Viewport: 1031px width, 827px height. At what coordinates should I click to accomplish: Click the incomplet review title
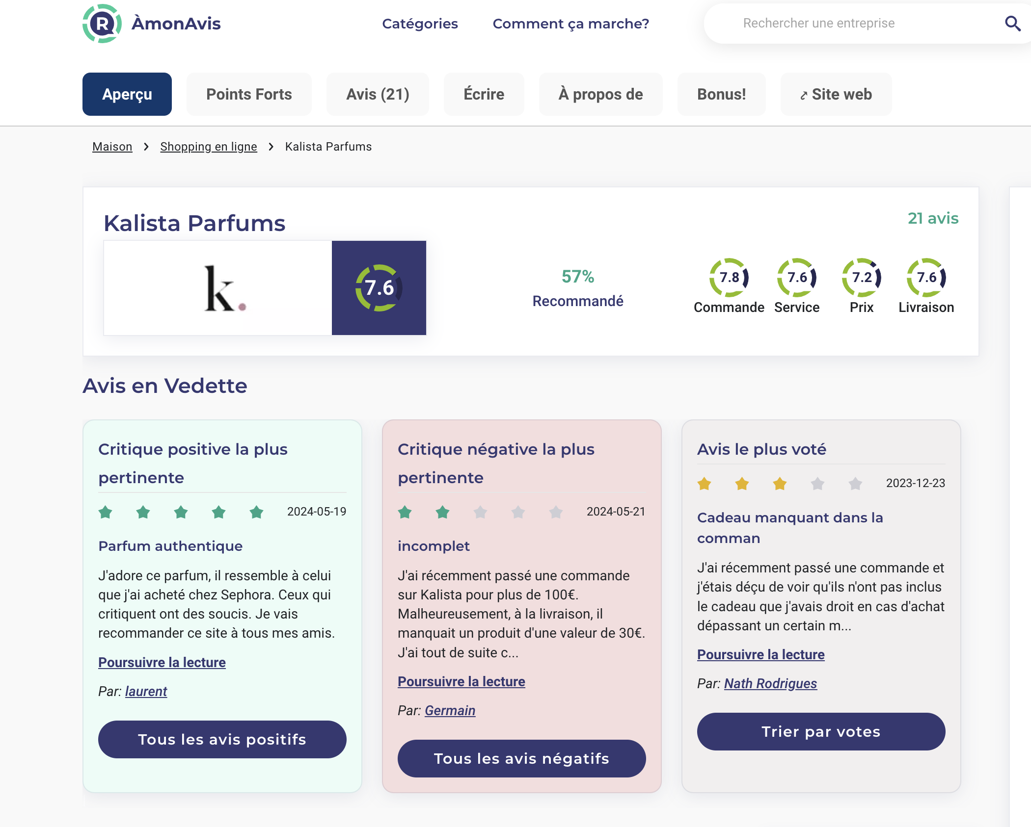coord(434,546)
